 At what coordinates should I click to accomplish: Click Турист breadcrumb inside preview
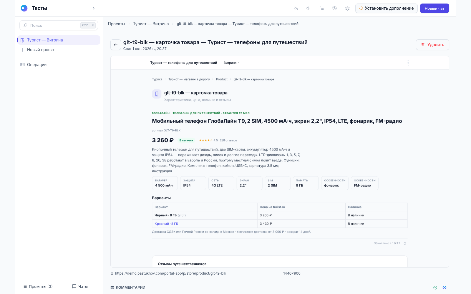pos(157,79)
